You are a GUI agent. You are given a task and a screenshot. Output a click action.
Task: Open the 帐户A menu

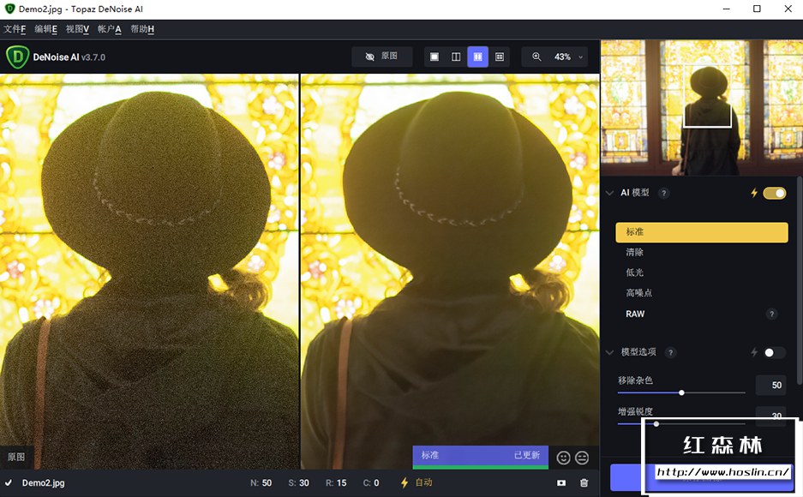tap(109, 29)
